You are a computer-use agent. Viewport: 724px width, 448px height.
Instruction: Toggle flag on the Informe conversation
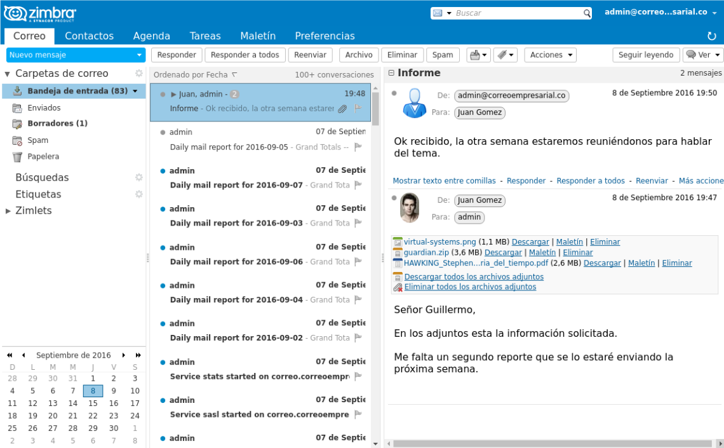click(358, 109)
